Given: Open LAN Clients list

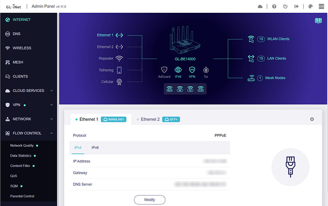Looking at the screenshot, I should 277,59.
